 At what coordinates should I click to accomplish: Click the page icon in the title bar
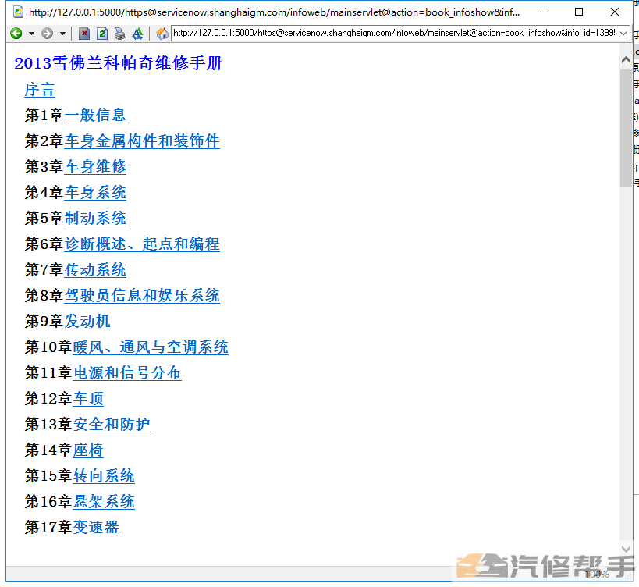pyautogui.click(x=19, y=12)
